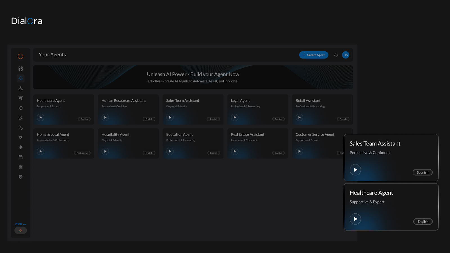Viewport: 450px width, 253px height.
Task: Play the Healthcare Agent voice sample
Action: click(40, 117)
